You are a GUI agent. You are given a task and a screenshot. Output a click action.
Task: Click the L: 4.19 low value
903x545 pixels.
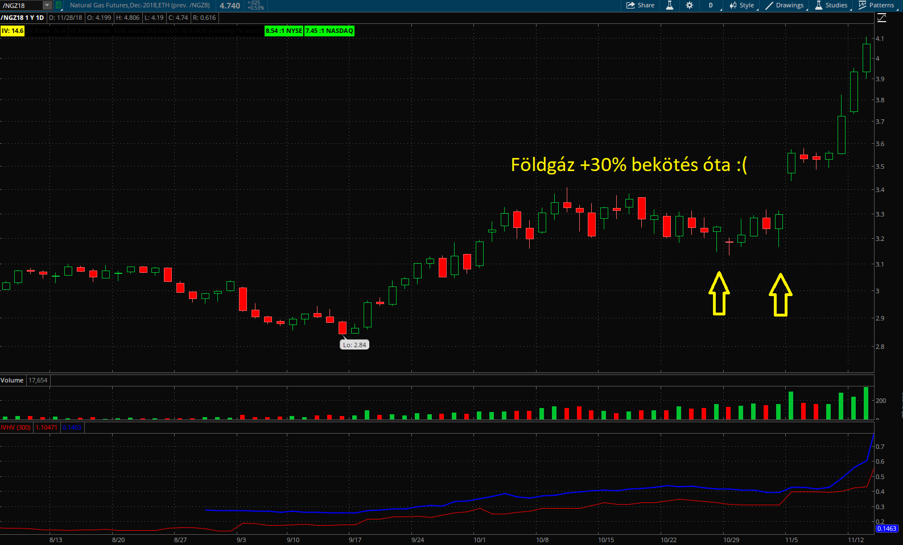pos(154,18)
